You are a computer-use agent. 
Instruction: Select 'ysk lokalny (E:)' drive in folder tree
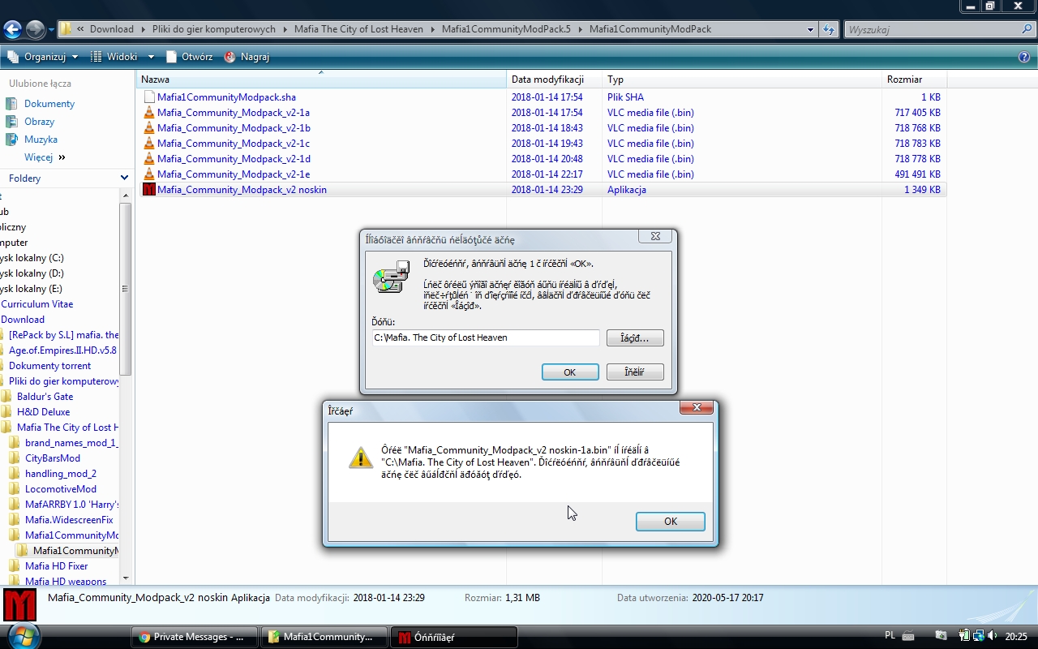click(32, 289)
